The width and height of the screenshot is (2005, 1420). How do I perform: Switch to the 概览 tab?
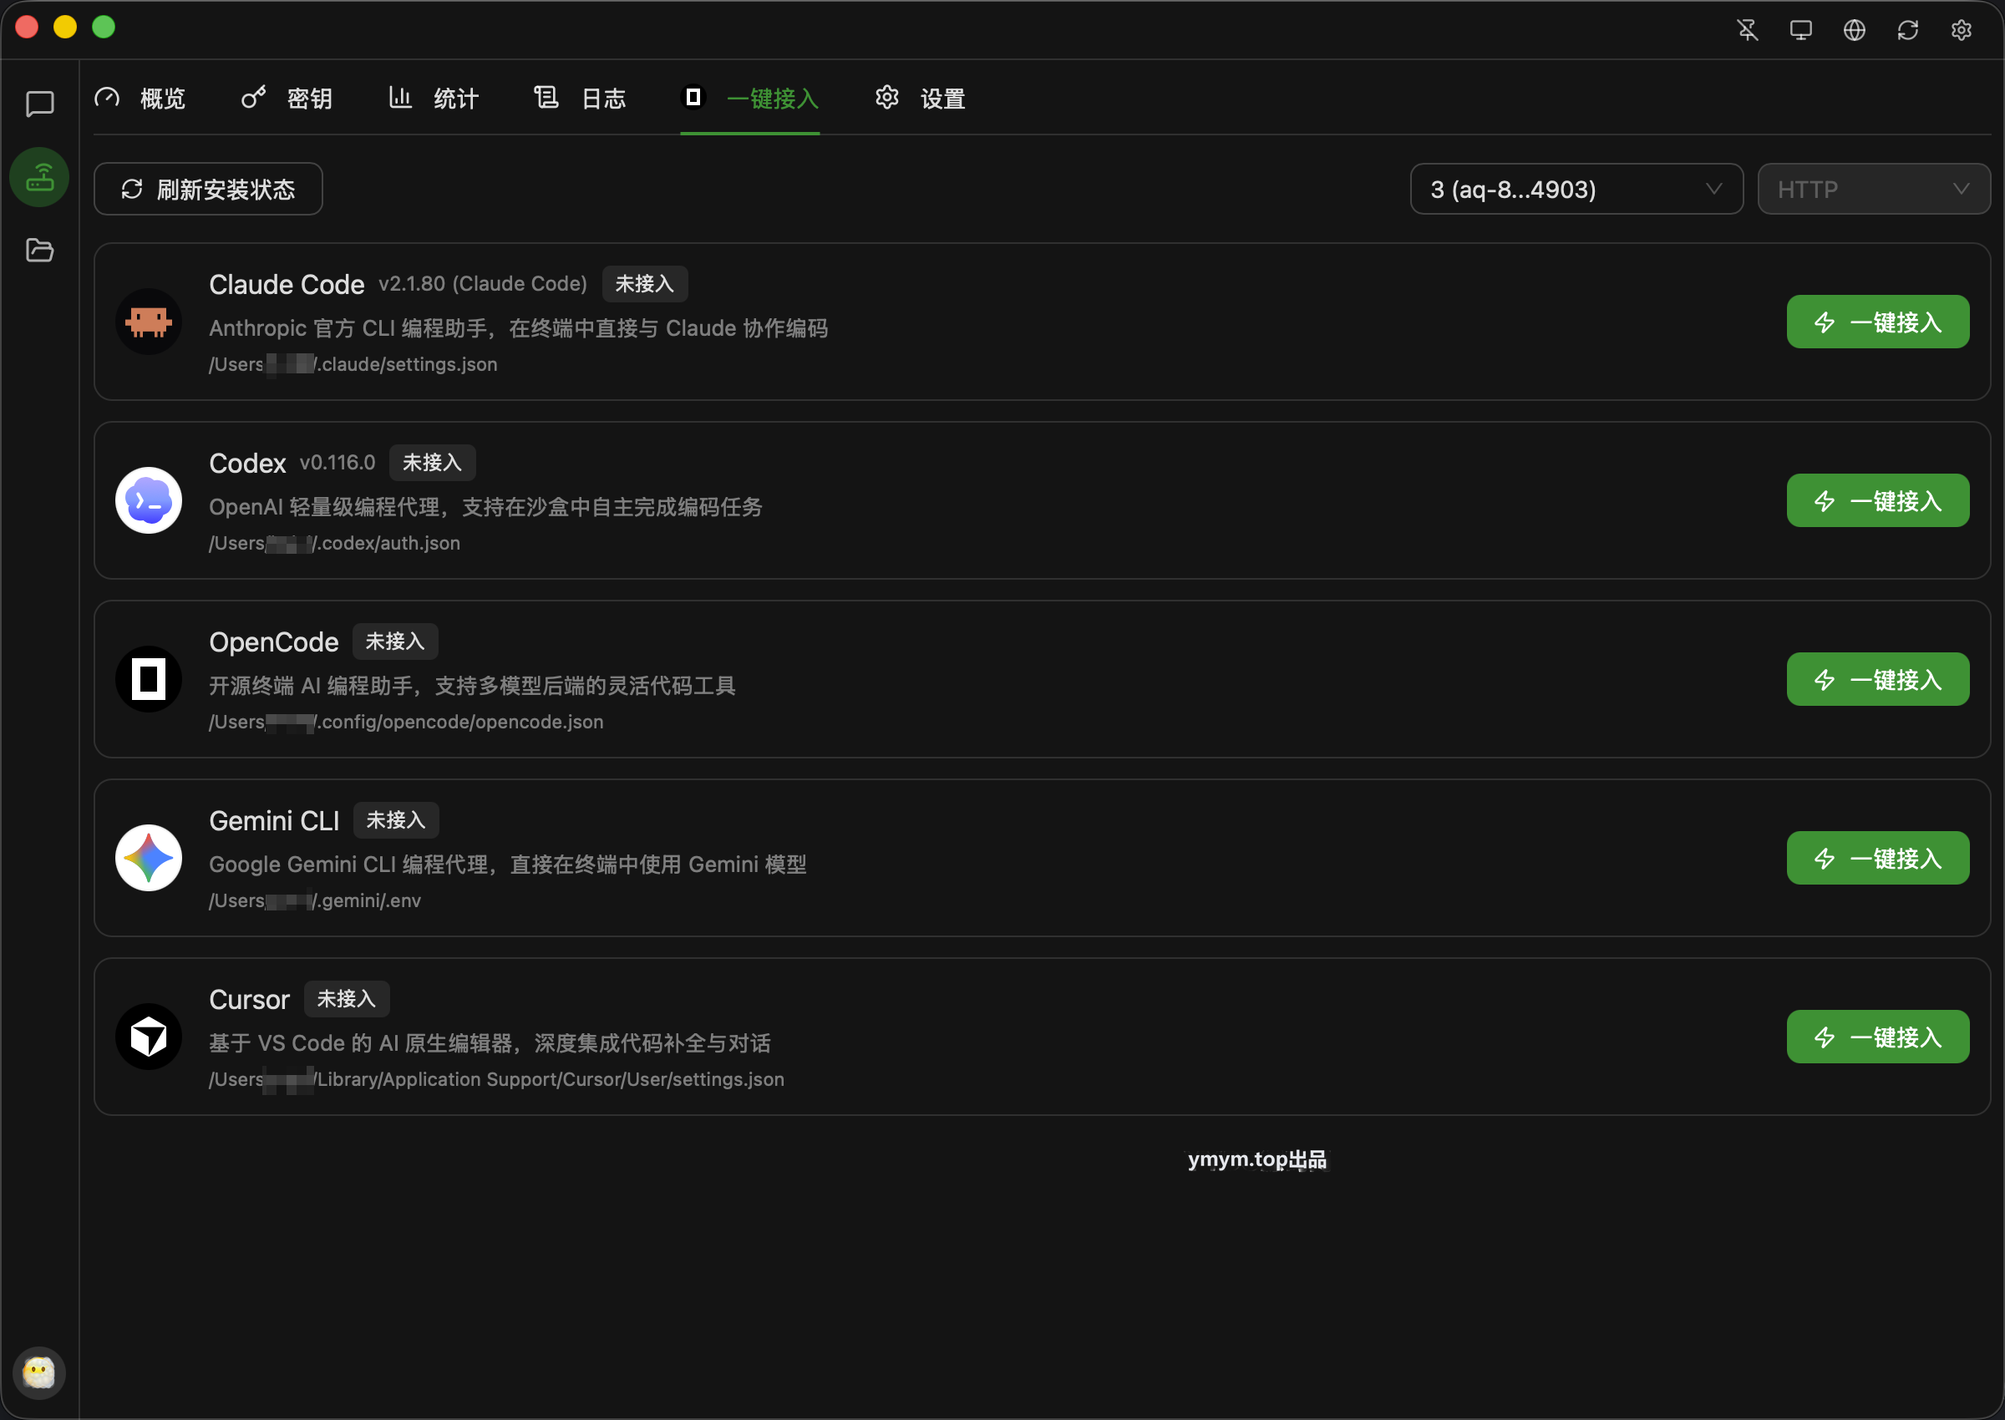[140, 98]
